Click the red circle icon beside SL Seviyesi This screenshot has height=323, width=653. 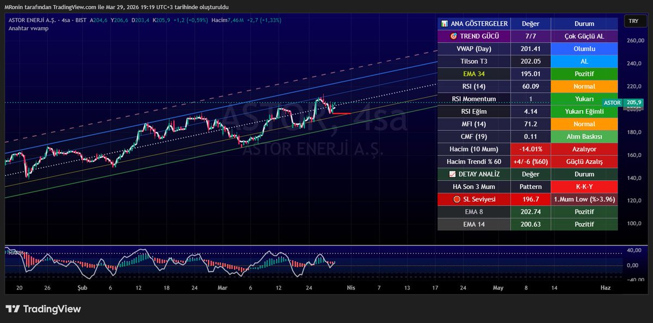(458, 199)
